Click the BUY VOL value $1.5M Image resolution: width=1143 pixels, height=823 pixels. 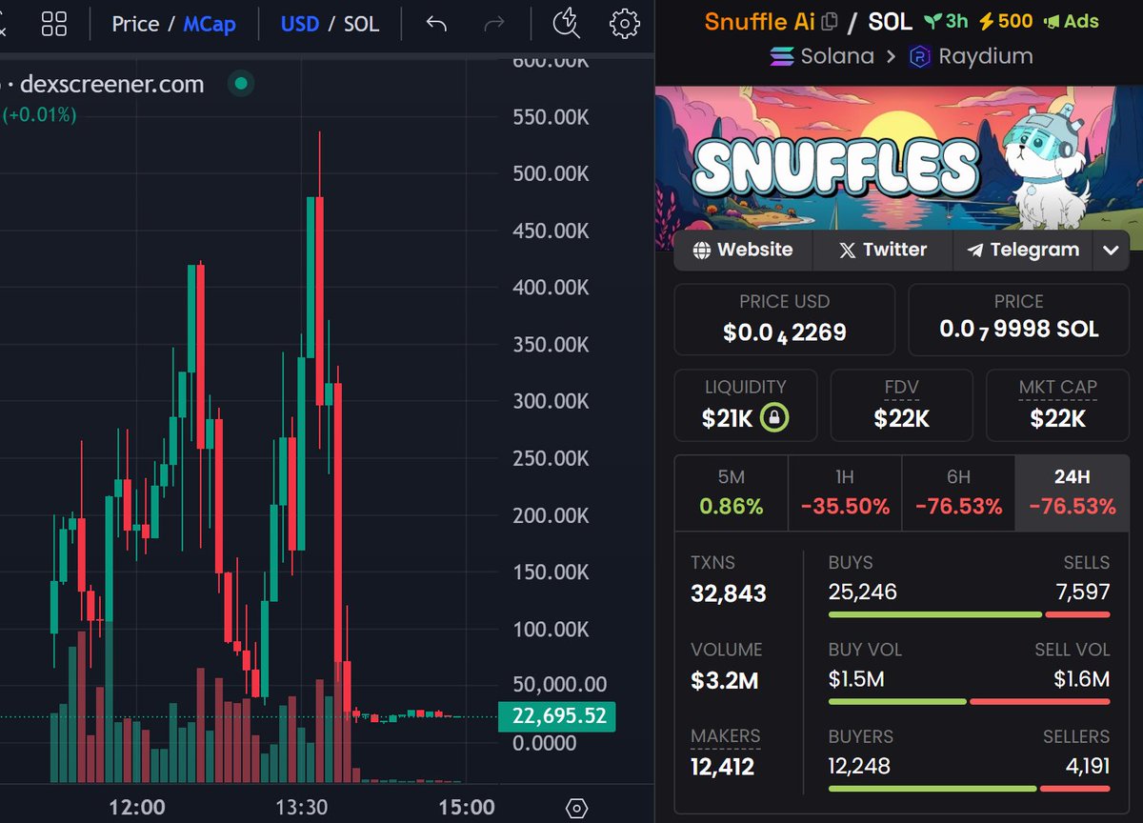[x=856, y=679]
